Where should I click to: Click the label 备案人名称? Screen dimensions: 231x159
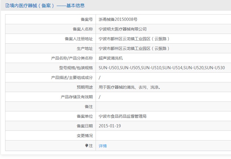click(x=83, y=29)
